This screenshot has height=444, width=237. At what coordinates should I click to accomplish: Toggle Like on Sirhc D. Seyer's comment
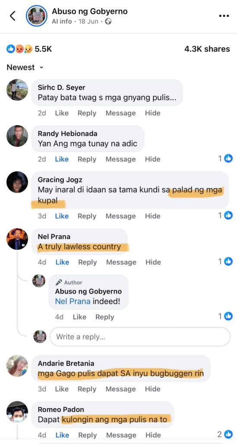(x=61, y=113)
